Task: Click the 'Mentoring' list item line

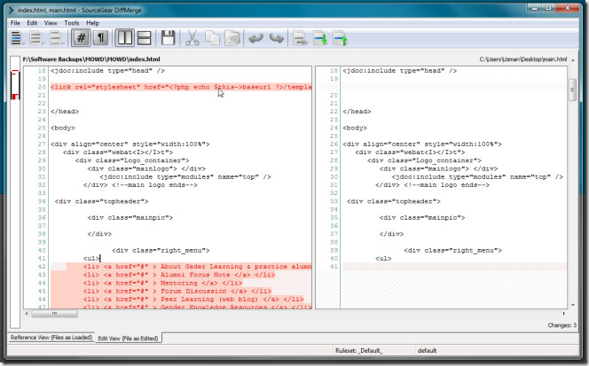Action: [162, 283]
